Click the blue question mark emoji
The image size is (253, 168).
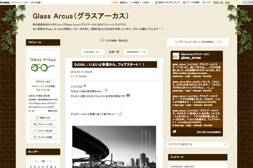click(106, 91)
